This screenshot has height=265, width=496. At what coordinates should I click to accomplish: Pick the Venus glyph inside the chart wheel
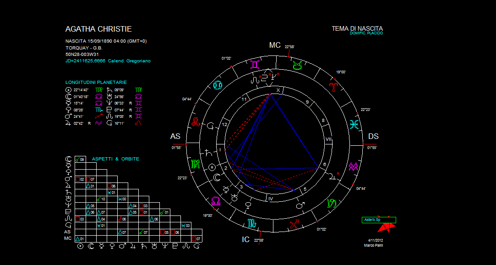point(248,205)
